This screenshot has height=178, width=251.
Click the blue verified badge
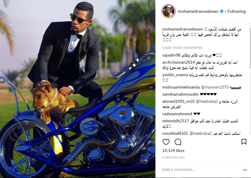click(x=221, y=11)
